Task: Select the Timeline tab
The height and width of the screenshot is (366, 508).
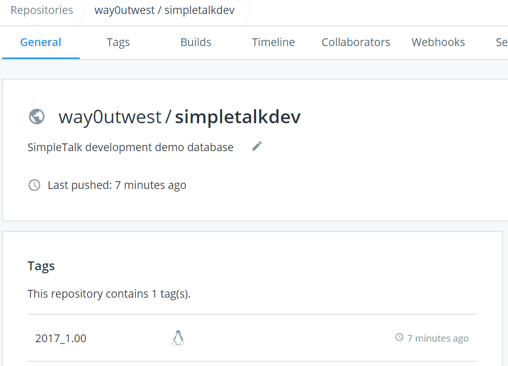Action: [x=273, y=42]
